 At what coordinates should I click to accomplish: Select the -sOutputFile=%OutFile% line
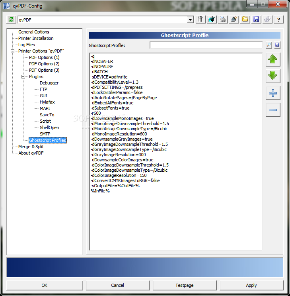pyautogui.click(x=115, y=186)
